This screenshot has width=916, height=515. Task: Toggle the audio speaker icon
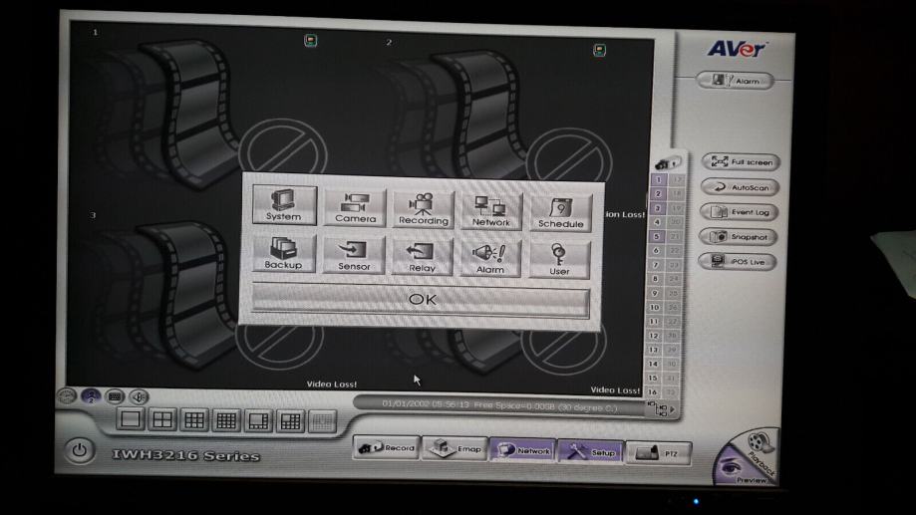(139, 397)
